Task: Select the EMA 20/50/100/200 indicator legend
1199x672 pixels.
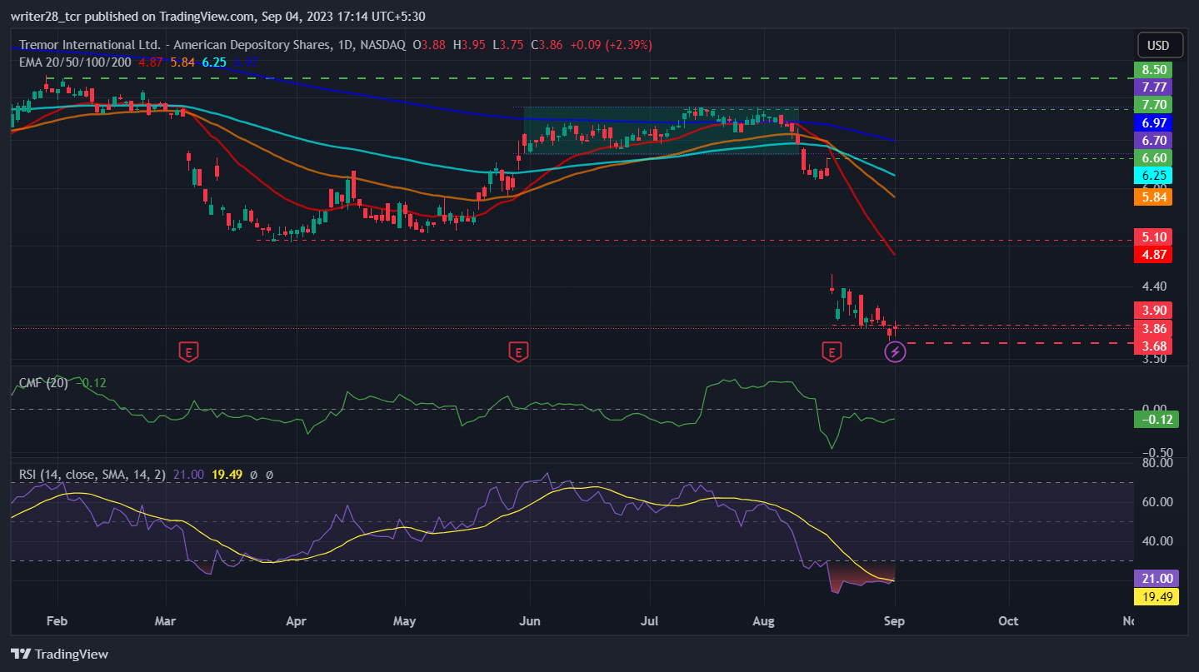Action: (77, 61)
